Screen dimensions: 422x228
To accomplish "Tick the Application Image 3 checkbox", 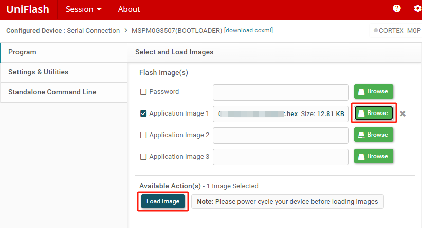I will (143, 157).
